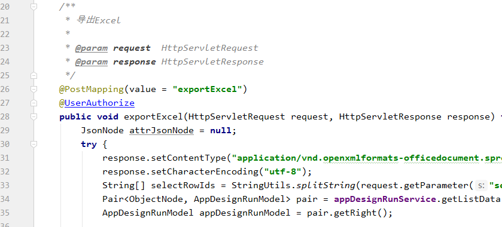
Task: Click line number 29 in the gutter
Action: 5,130
